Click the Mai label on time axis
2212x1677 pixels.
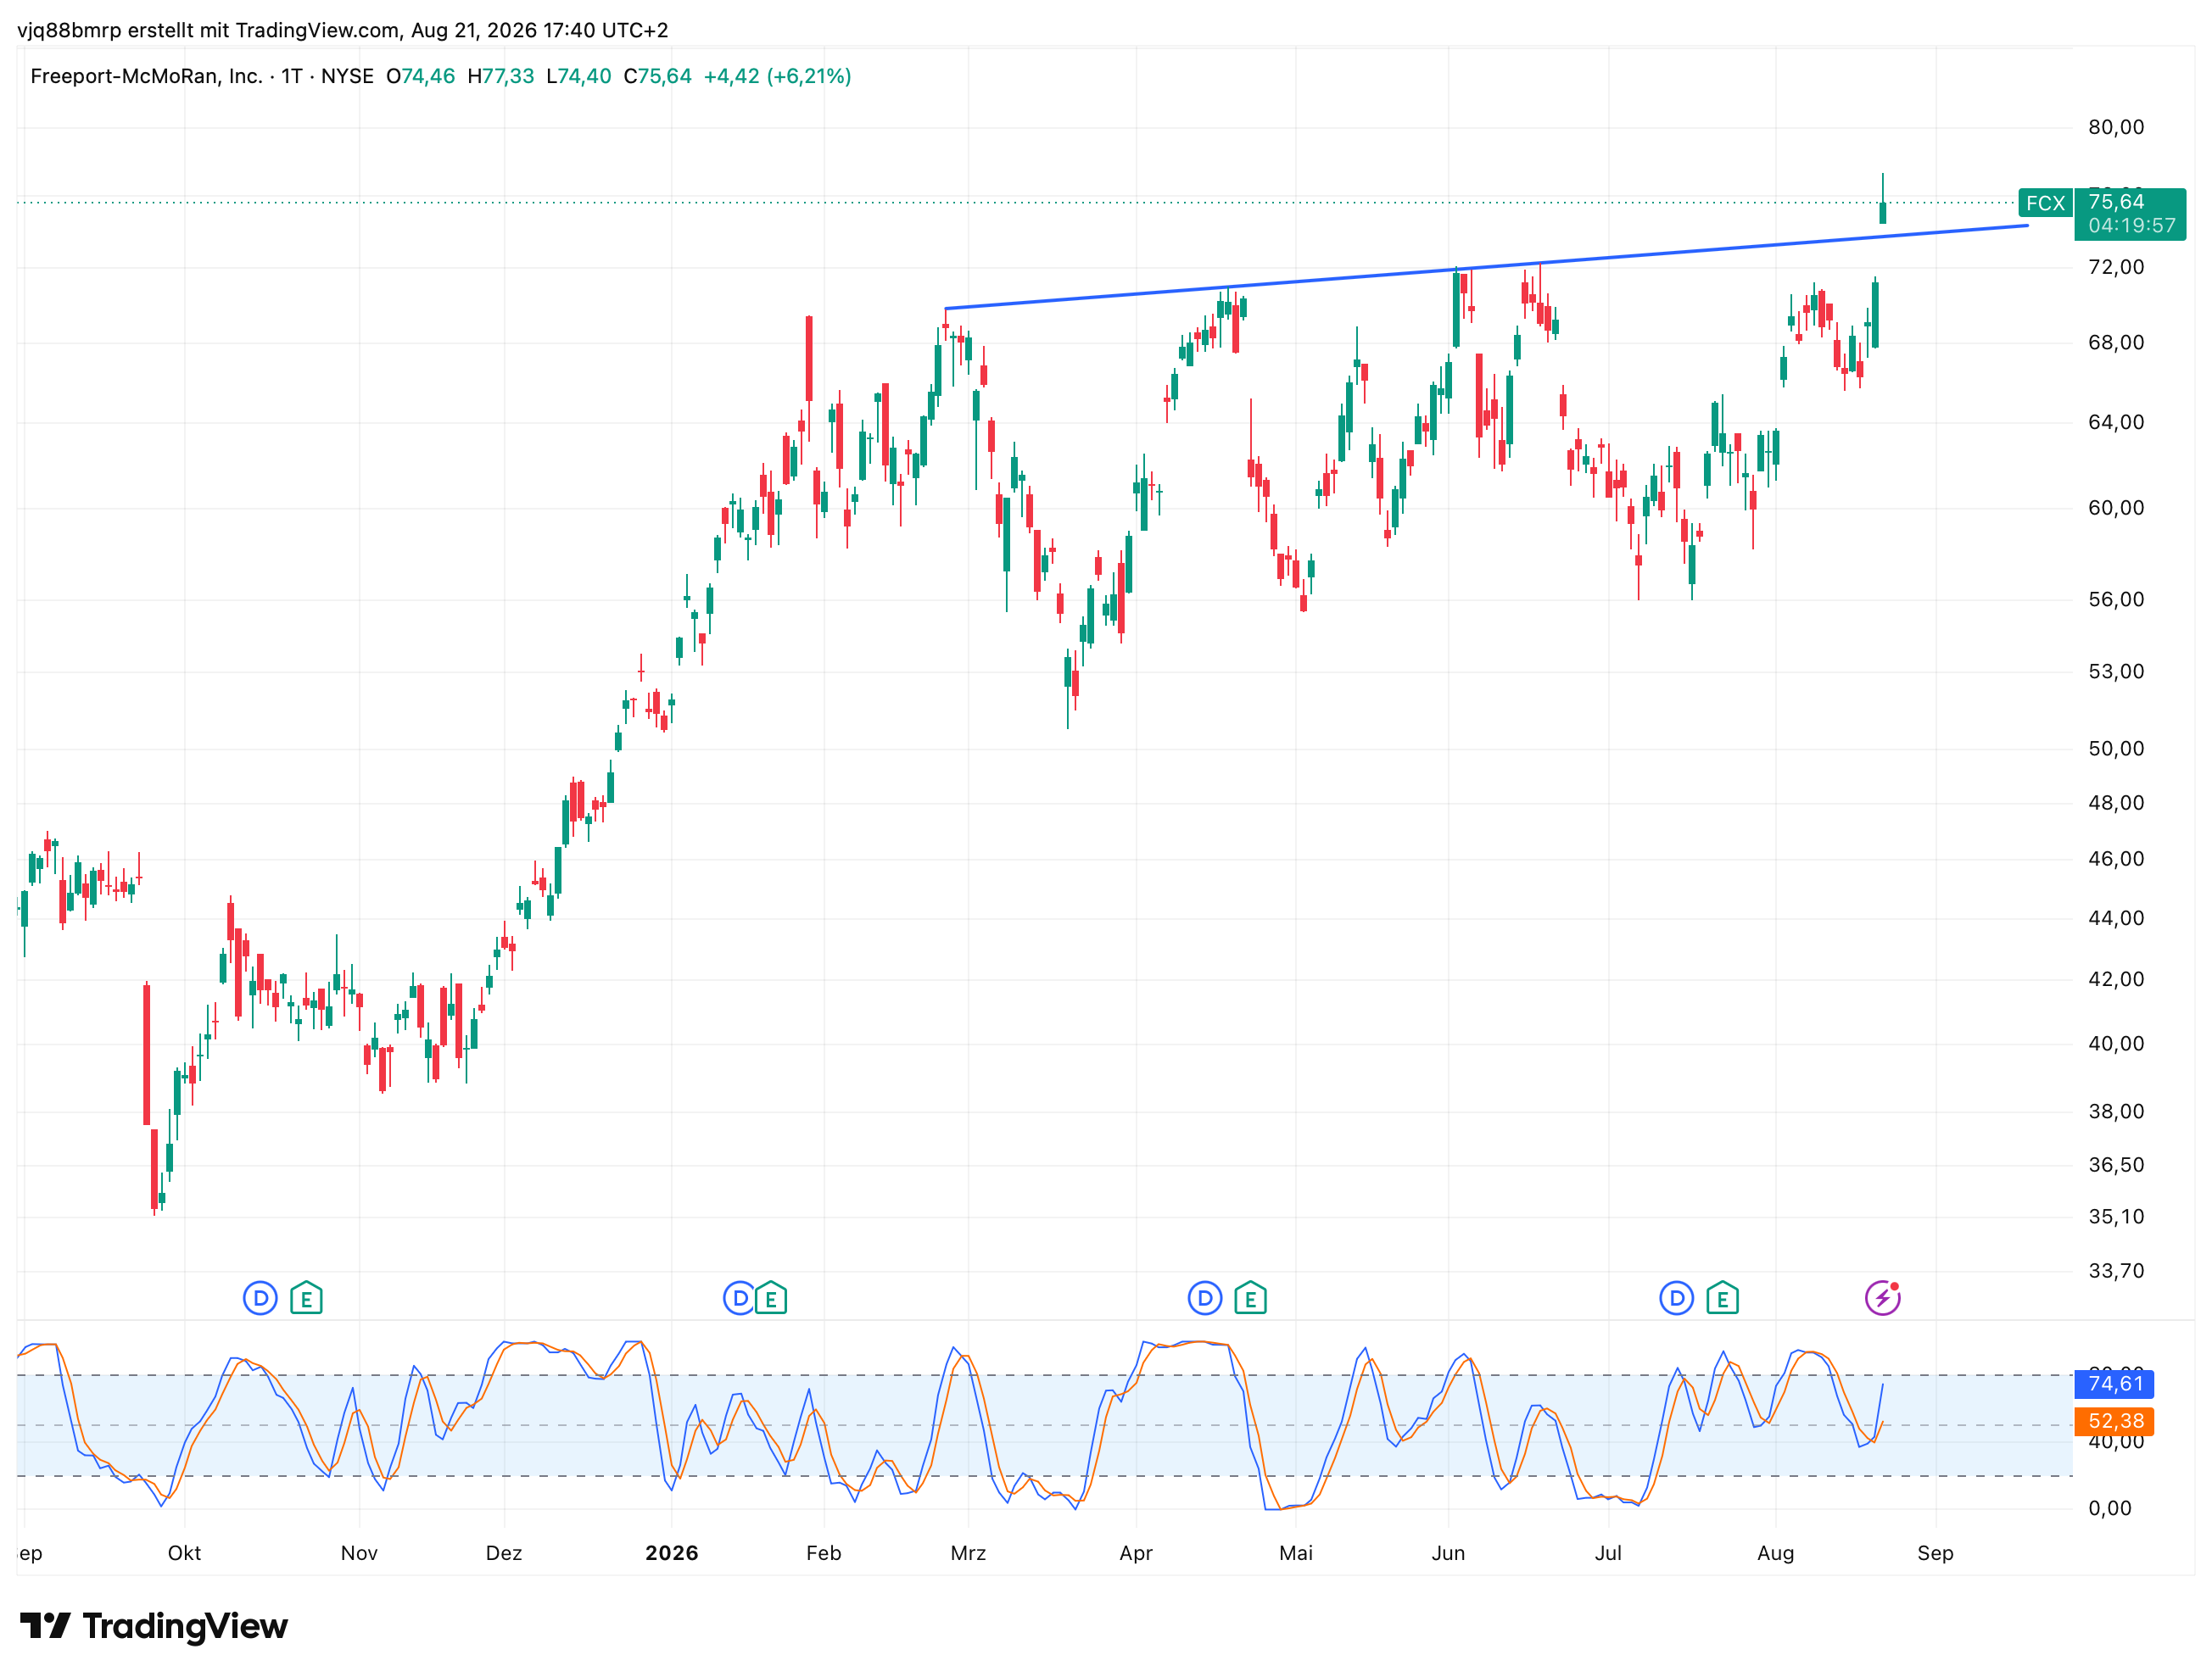point(1296,1553)
